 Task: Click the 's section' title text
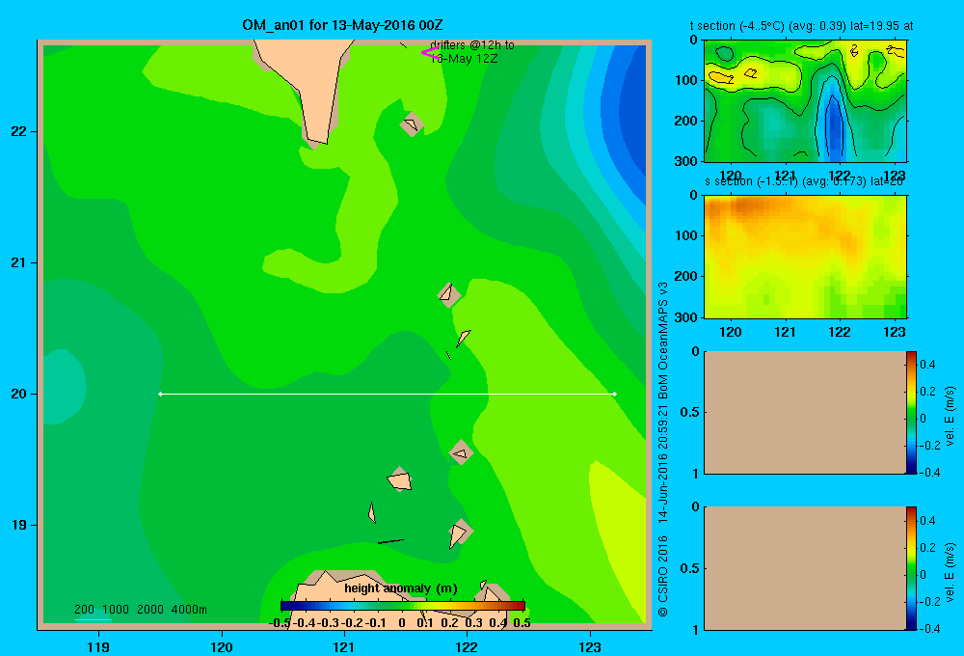pyautogui.click(x=804, y=181)
